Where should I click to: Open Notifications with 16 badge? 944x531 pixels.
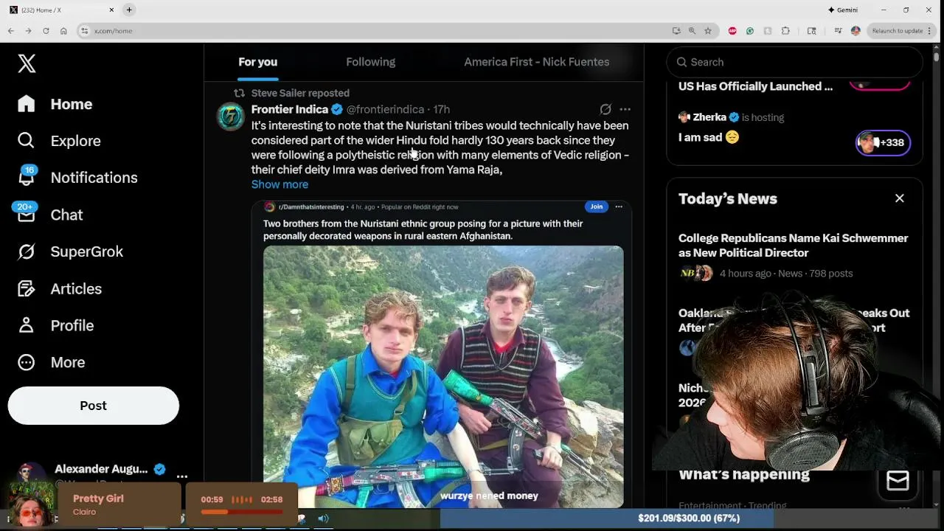[77, 178]
